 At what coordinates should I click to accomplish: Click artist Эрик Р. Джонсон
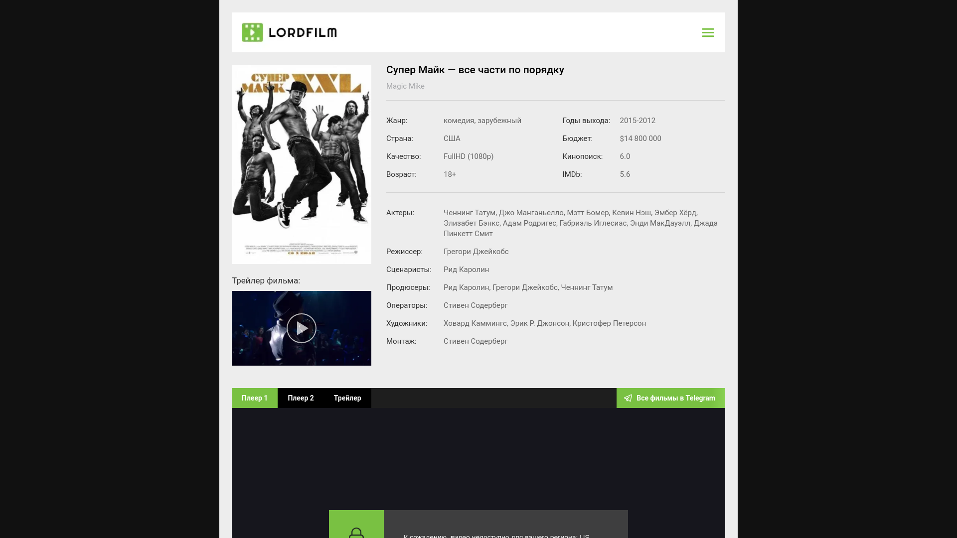pos(539,323)
